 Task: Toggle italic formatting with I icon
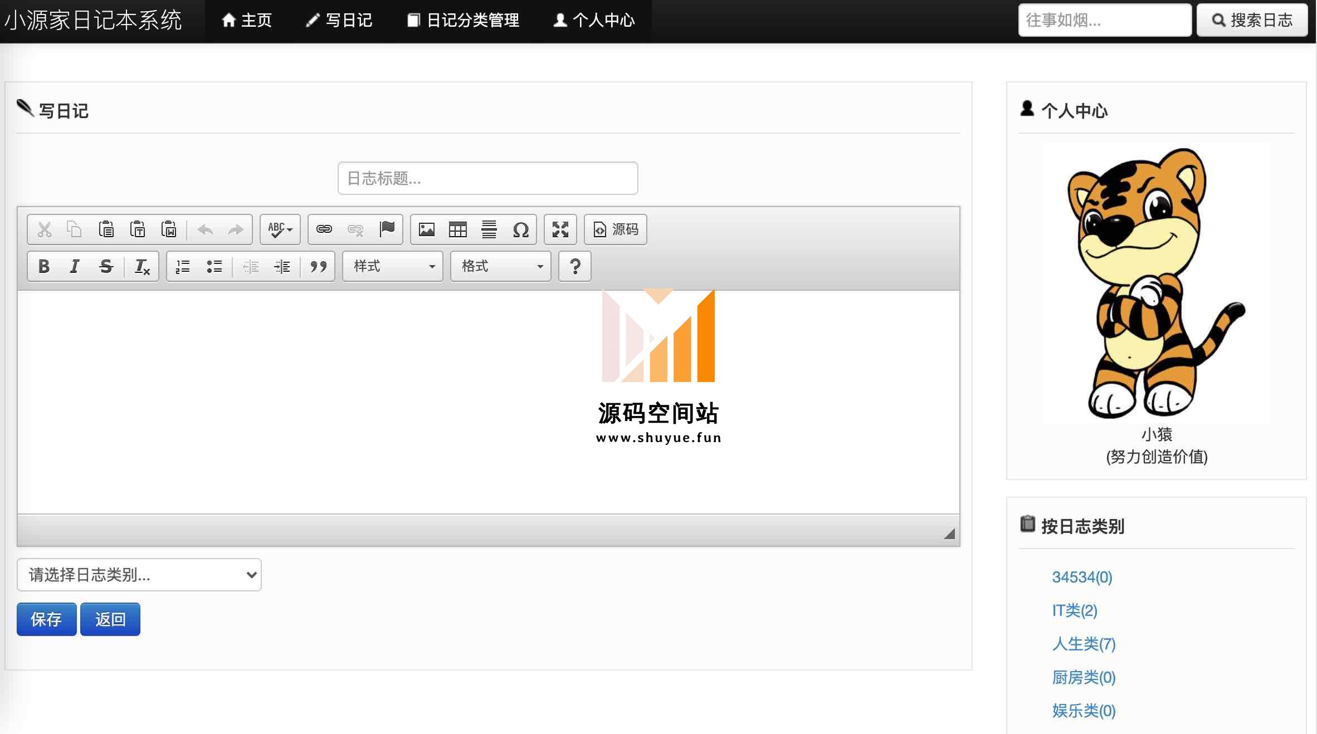point(75,266)
